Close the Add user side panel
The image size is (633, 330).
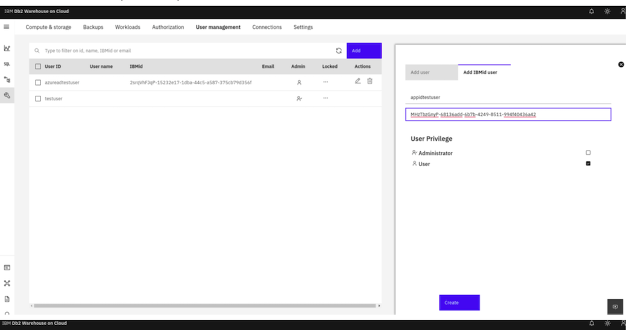[x=621, y=64]
